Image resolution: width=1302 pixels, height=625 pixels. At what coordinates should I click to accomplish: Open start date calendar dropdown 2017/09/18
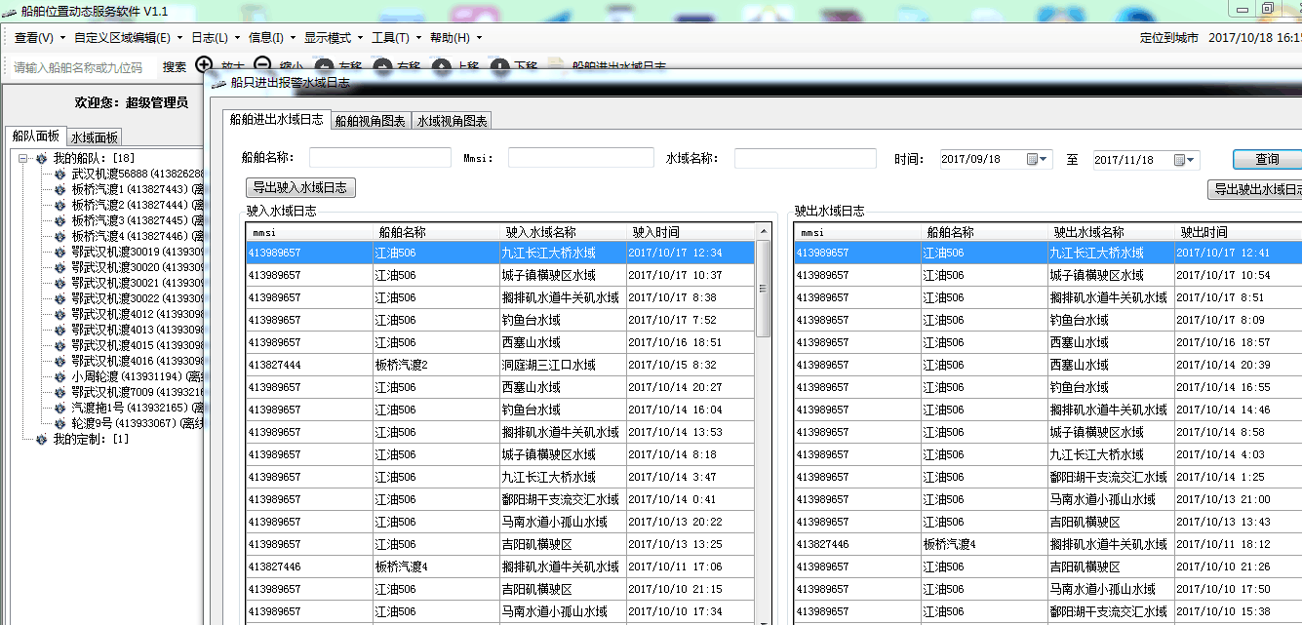click(x=1037, y=159)
